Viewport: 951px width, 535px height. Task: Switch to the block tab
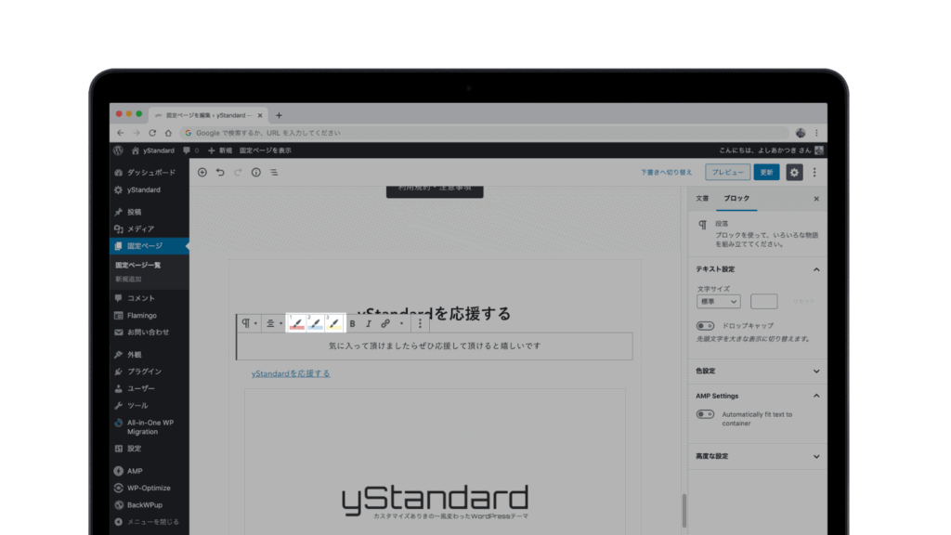(x=736, y=199)
